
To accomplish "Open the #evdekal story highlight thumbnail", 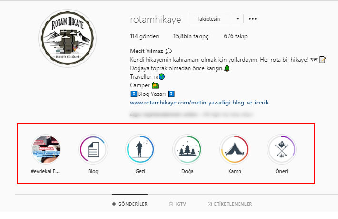I will click(46, 149).
